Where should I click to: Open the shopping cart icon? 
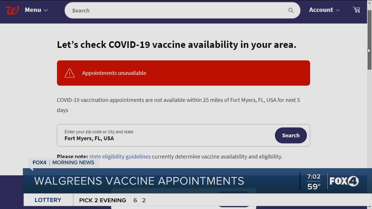[357, 10]
